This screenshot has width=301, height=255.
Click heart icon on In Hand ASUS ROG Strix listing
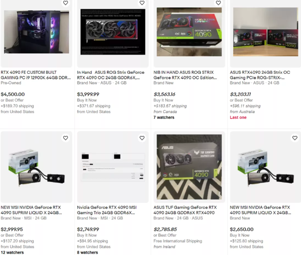[142, 3]
